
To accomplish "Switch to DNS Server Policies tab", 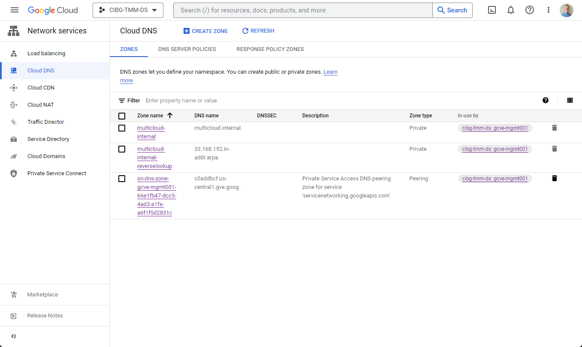I will pyautogui.click(x=187, y=49).
